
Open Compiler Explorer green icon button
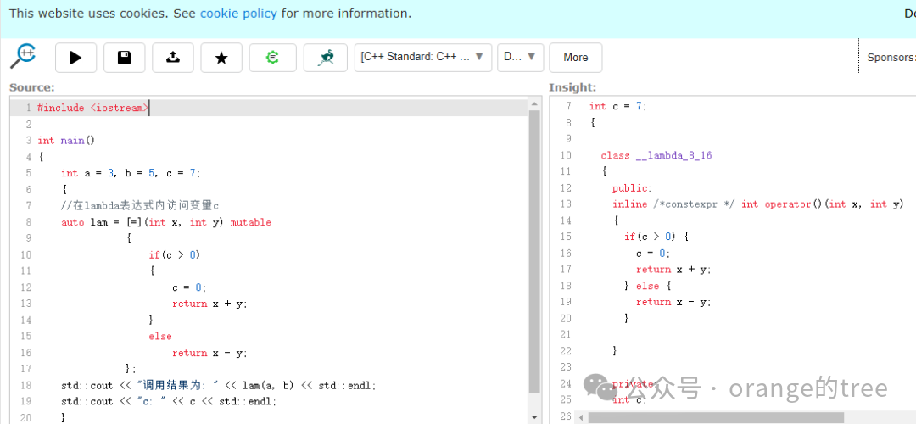click(273, 58)
